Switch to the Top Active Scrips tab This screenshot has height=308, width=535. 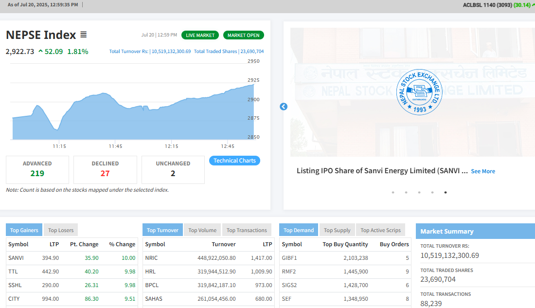click(381, 230)
